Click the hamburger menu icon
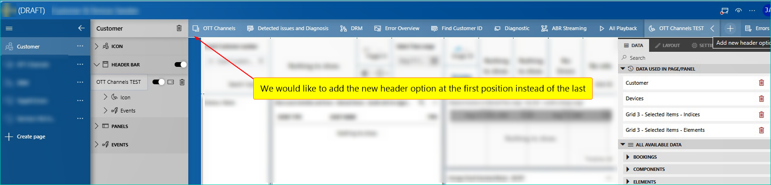The width and height of the screenshot is (771, 185). coord(9,28)
